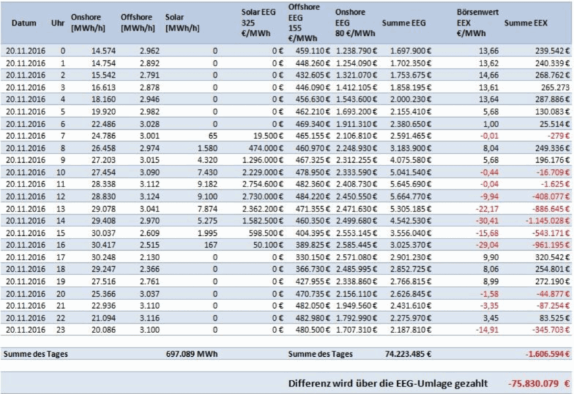The height and width of the screenshot is (394, 574).
Task: Select the Solar EEG 325 €/MWh header
Action: [257, 22]
